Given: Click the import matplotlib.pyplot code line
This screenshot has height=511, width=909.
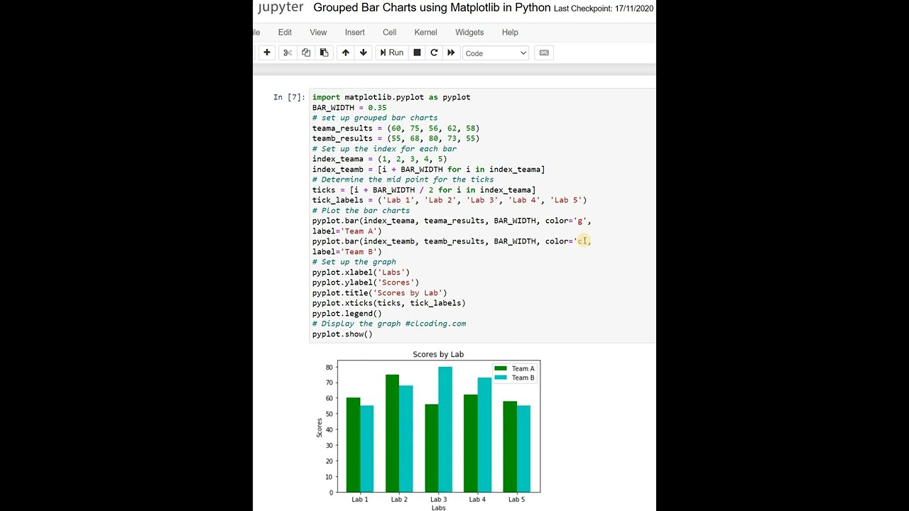Looking at the screenshot, I should point(391,97).
